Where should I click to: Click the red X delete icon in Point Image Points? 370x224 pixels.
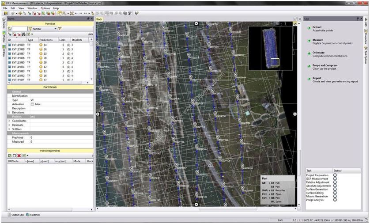click(19, 156)
